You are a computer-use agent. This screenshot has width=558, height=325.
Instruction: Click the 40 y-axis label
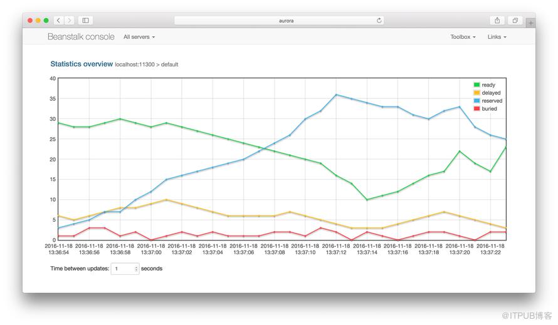point(53,78)
